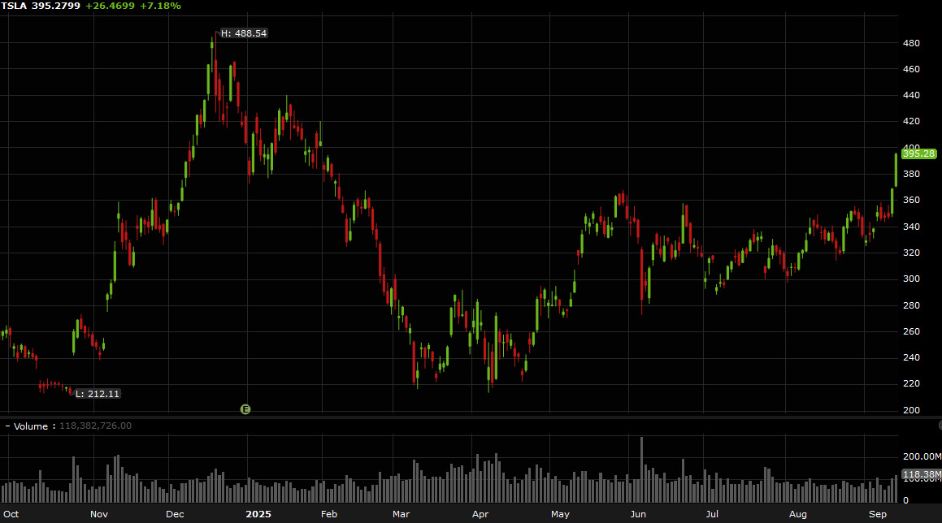Click the Mar label on time axis
This screenshot has height=523, width=942.
(x=401, y=514)
